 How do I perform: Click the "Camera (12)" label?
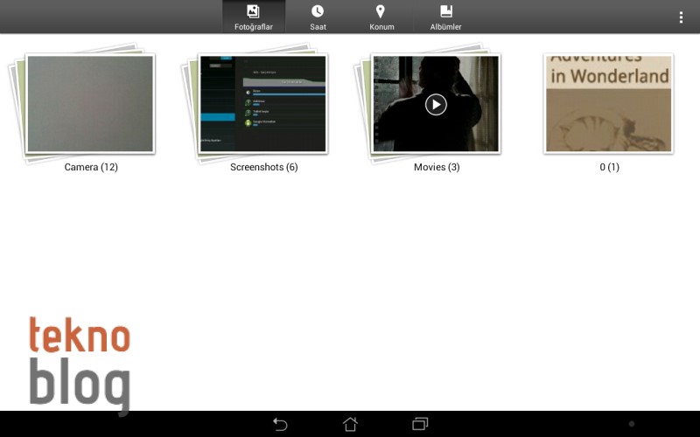[91, 167]
